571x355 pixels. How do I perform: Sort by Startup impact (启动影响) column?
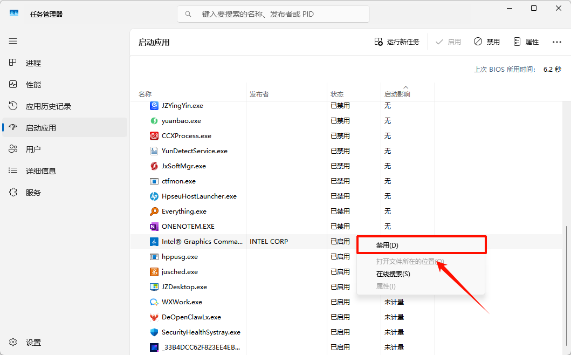pyautogui.click(x=397, y=94)
